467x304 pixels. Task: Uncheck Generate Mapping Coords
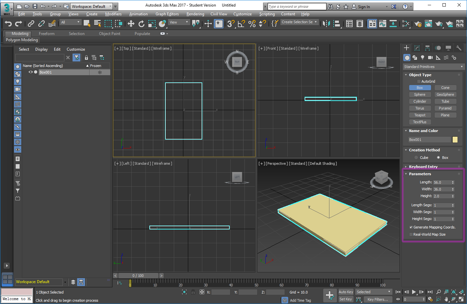[x=411, y=227]
